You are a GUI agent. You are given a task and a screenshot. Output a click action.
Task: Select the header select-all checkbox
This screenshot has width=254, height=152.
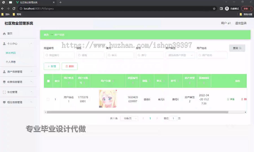[x=48, y=81]
